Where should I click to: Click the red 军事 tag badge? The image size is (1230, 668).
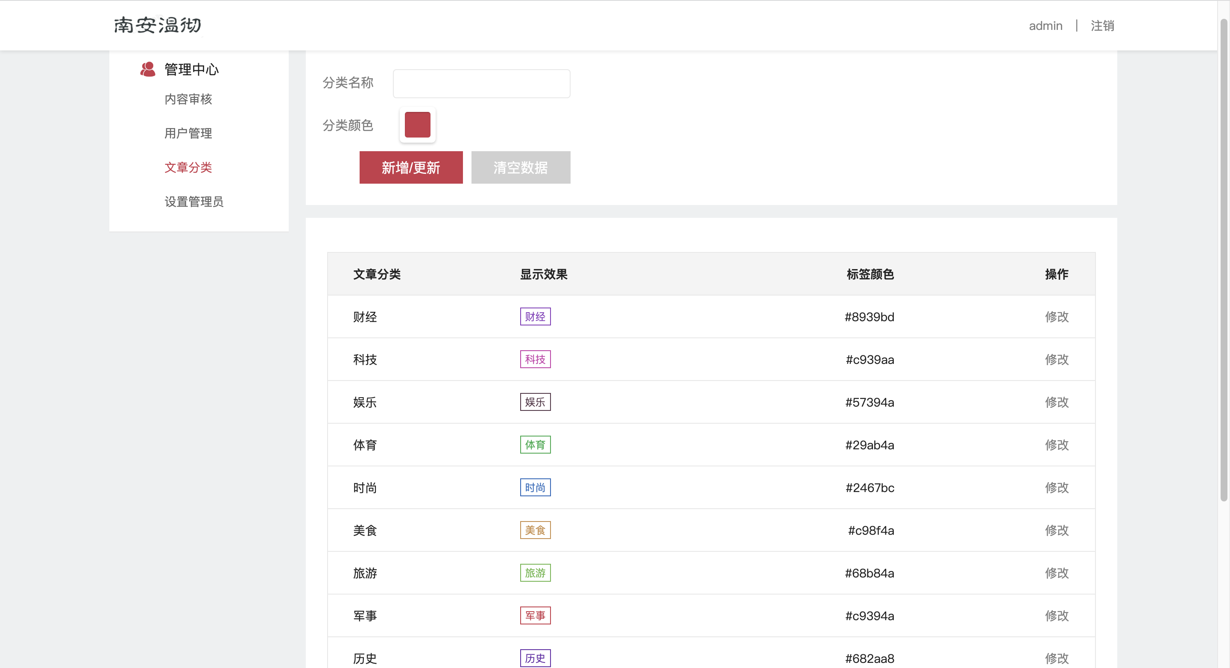coord(535,615)
